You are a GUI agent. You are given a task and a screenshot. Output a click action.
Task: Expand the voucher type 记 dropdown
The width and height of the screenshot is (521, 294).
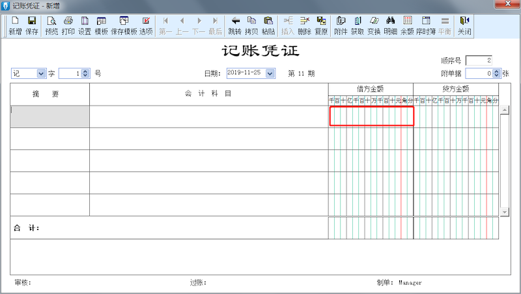pos(41,74)
